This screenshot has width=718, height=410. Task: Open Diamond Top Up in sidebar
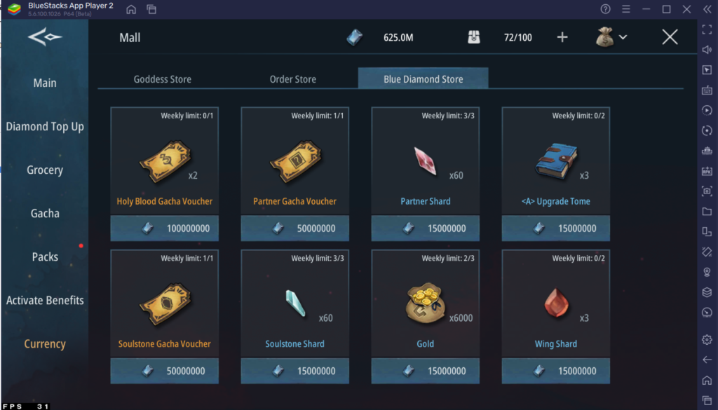point(45,126)
